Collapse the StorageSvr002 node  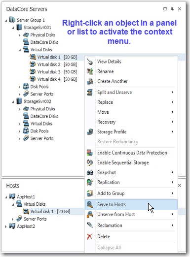point(13,102)
